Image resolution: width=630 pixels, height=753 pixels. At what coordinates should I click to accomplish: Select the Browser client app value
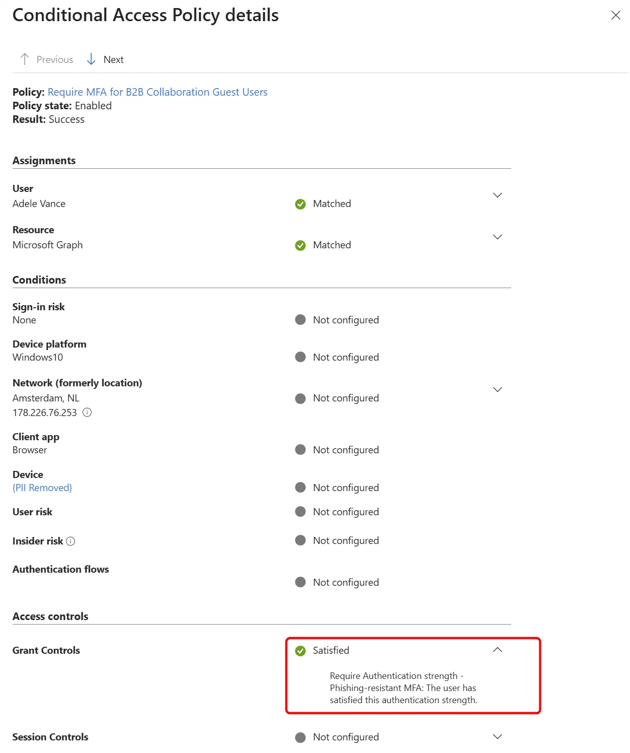point(30,450)
